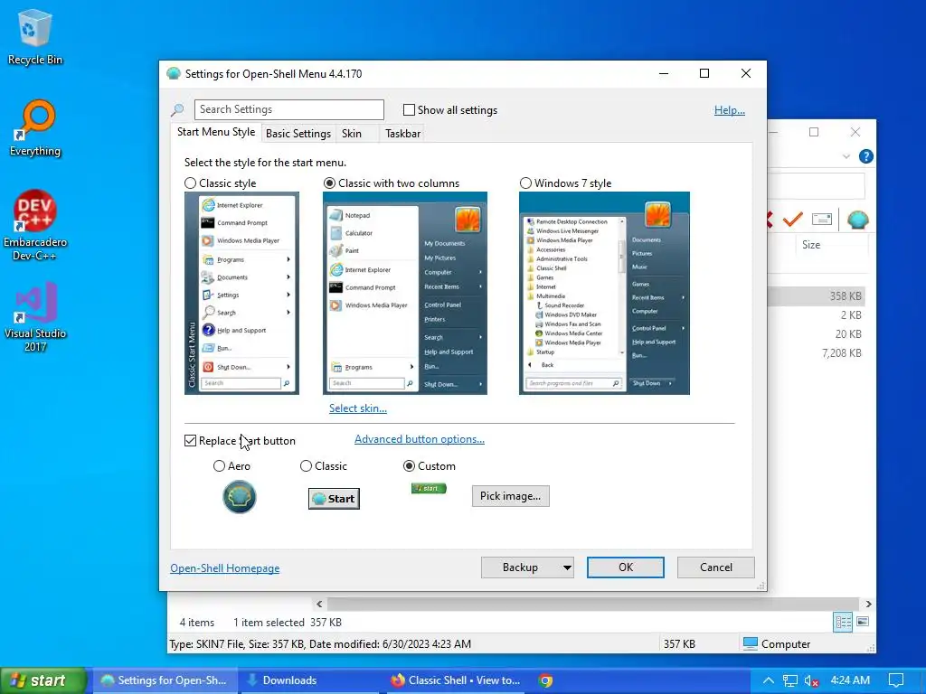Click the Open-Shell icon in the title bar
The height and width of the screenshot is (694, 926).
pos(173,74)
